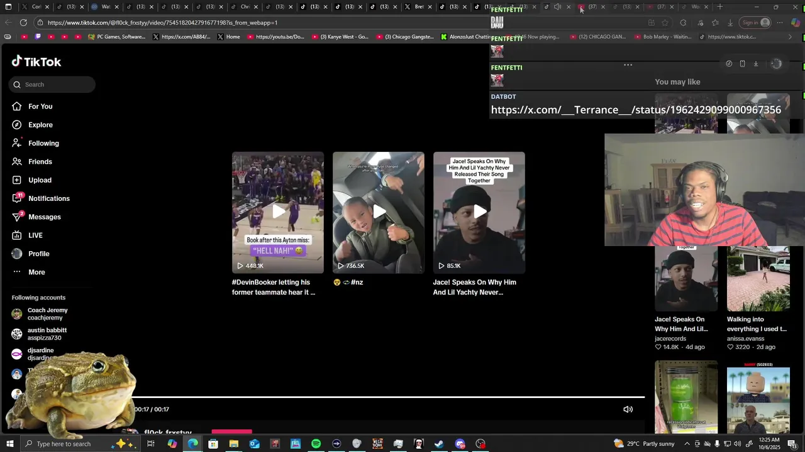Open the Kanye West bookmark
The height and width of the screenshot is (452, 805).
pos(340,36)
